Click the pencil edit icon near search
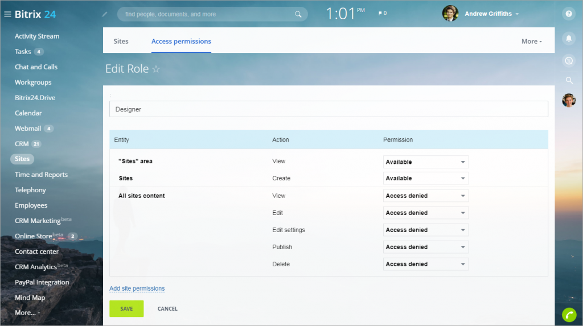The height and width of the screenshot is (326, 583). pyautogui.click(x=105, y=14)
